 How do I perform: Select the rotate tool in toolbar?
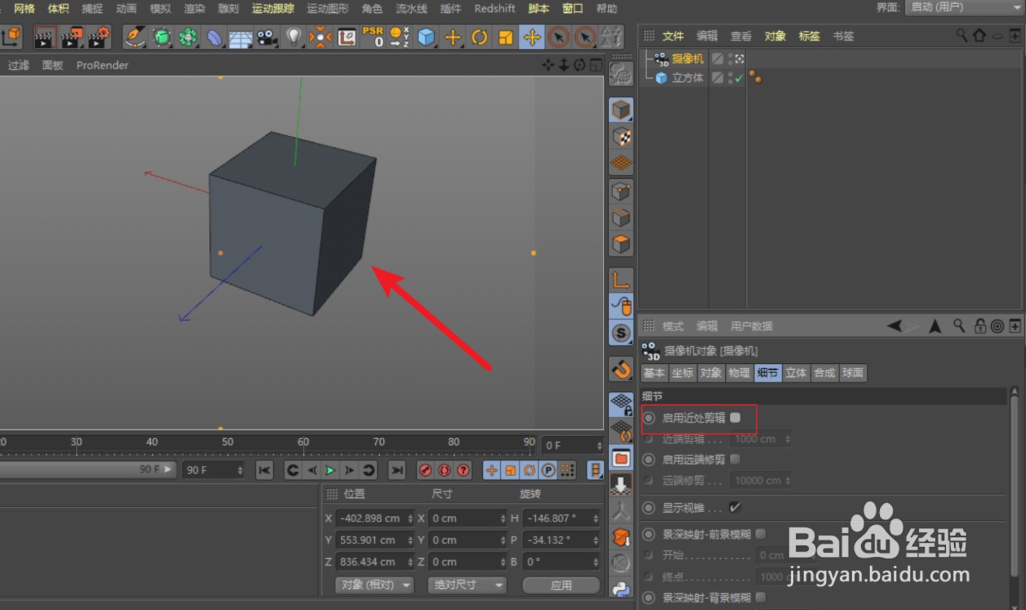(x=479, y=37)
